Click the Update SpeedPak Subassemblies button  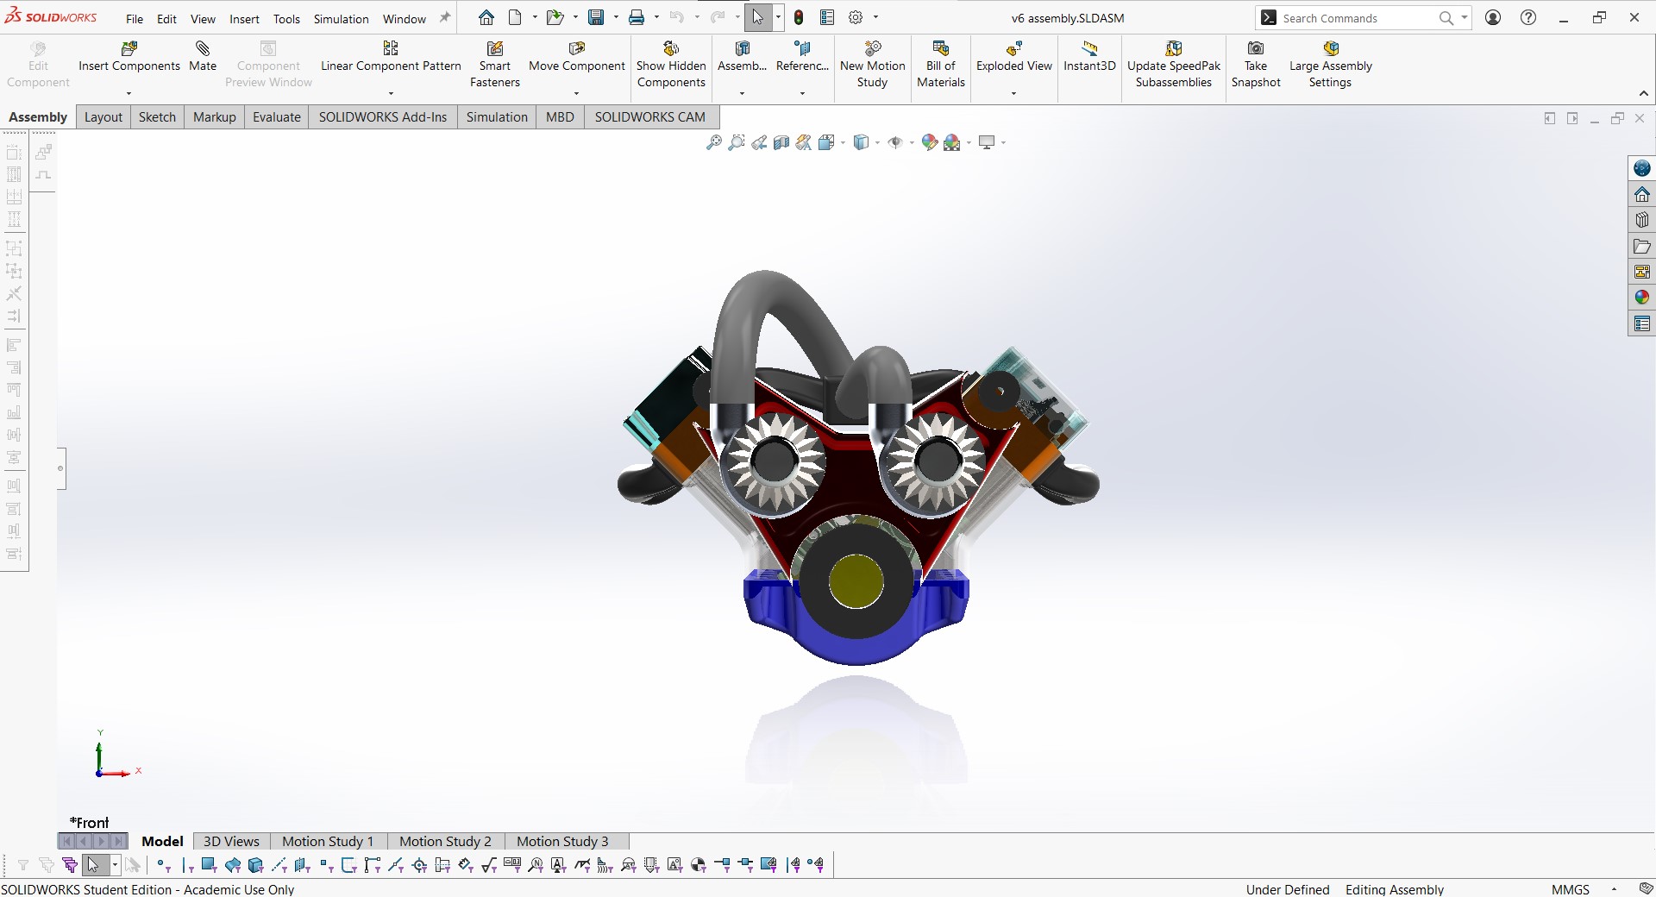pyautogui.click(x=1174, y=65)
